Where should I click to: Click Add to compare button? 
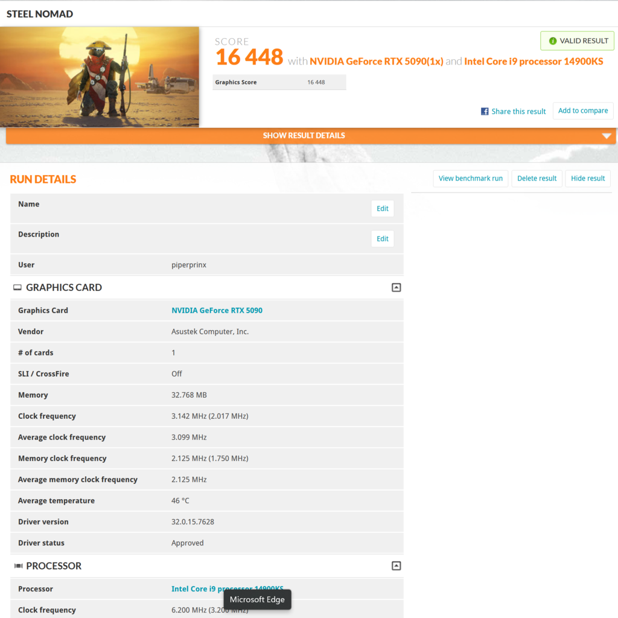(x=583, y=111)
